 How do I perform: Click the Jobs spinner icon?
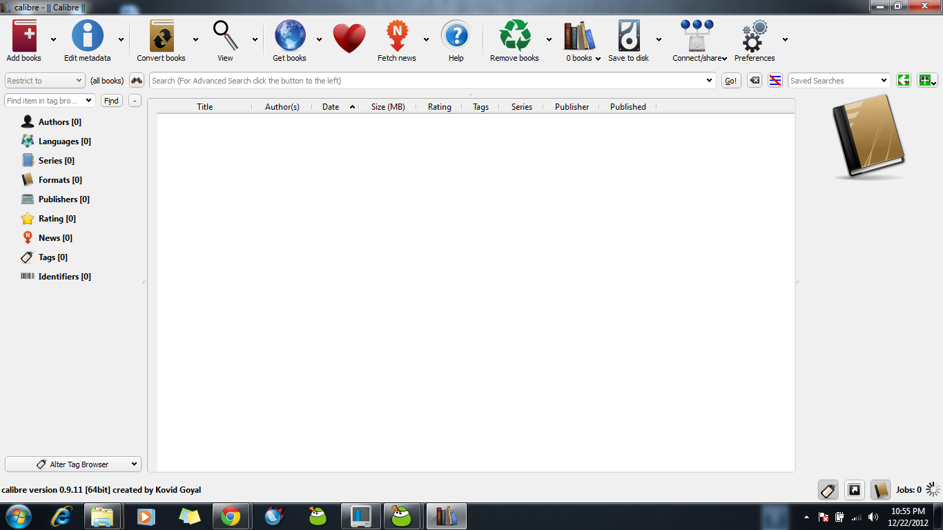[933, 490]
